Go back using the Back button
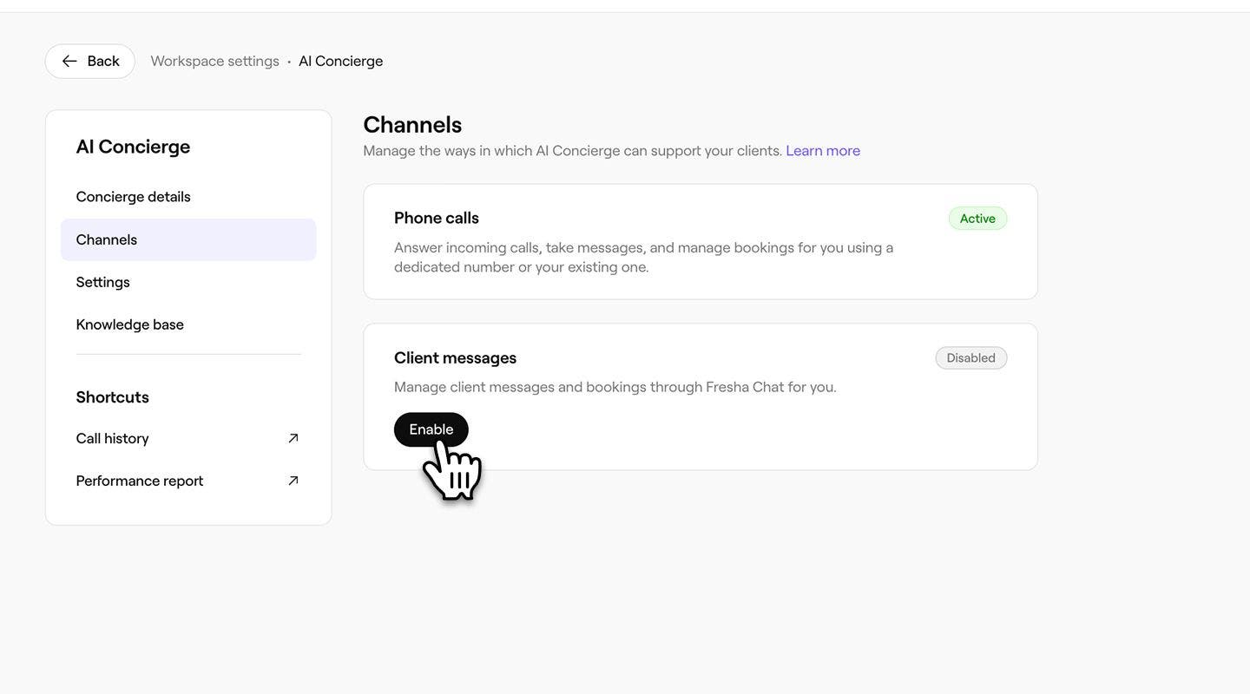Viewport: 1250px width, 694px height. coord(90,62)
